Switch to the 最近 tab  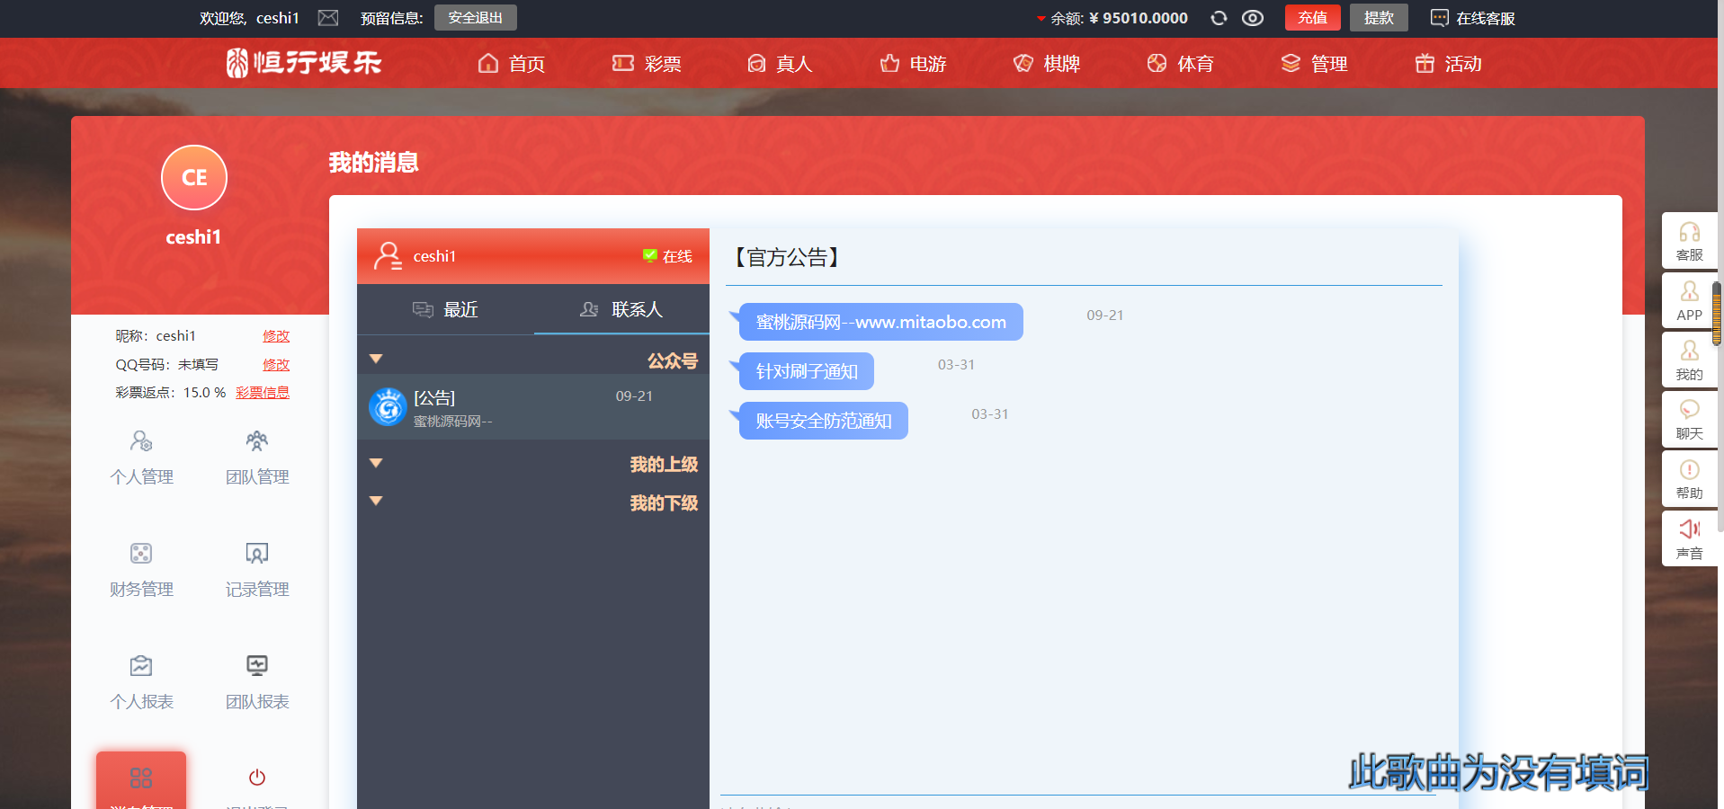(445, 310)
